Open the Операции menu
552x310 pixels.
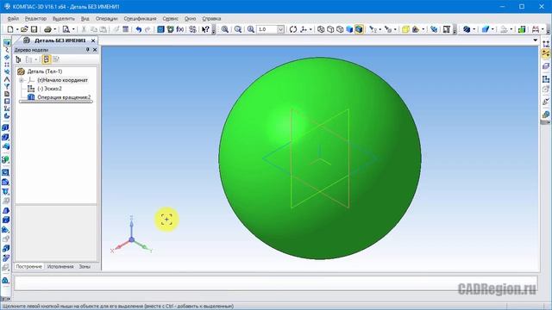tap(106, 19)
